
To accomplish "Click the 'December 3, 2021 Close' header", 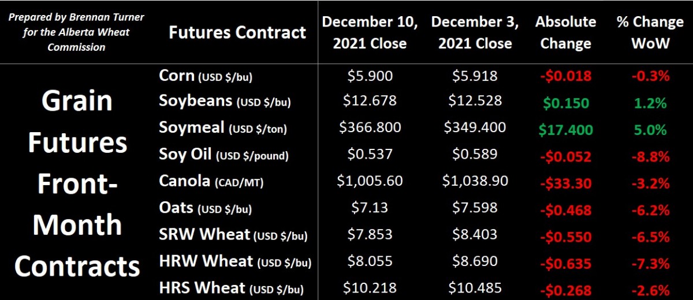I will click(x=475, y=32).
